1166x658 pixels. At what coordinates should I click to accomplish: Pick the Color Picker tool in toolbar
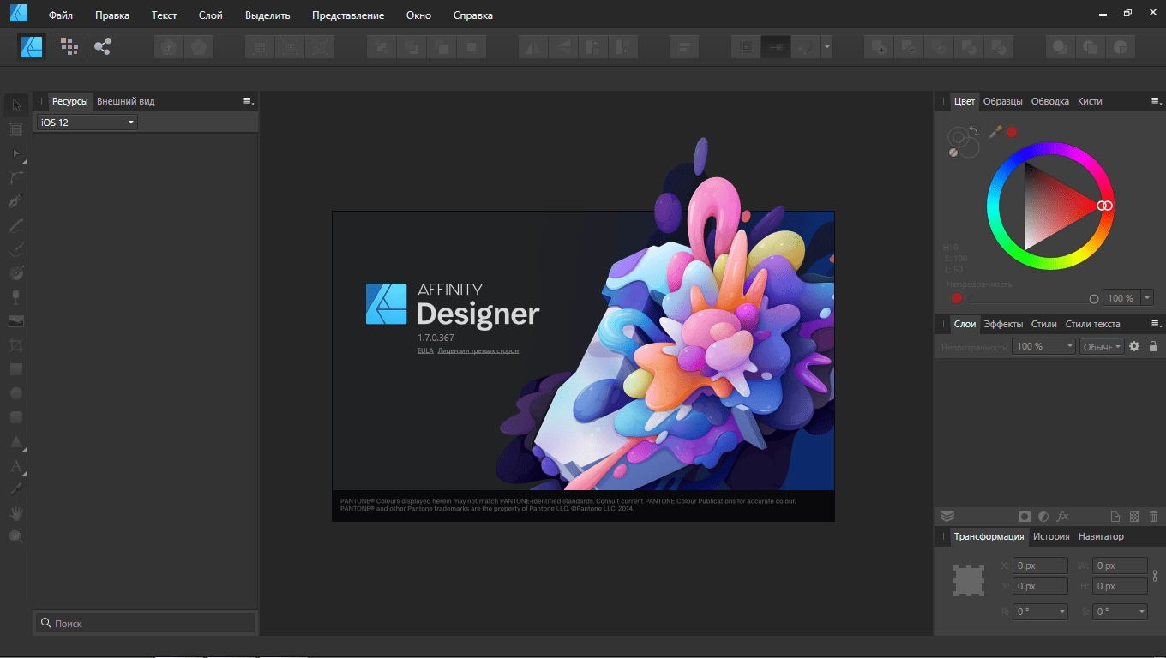tap(15, 489)
